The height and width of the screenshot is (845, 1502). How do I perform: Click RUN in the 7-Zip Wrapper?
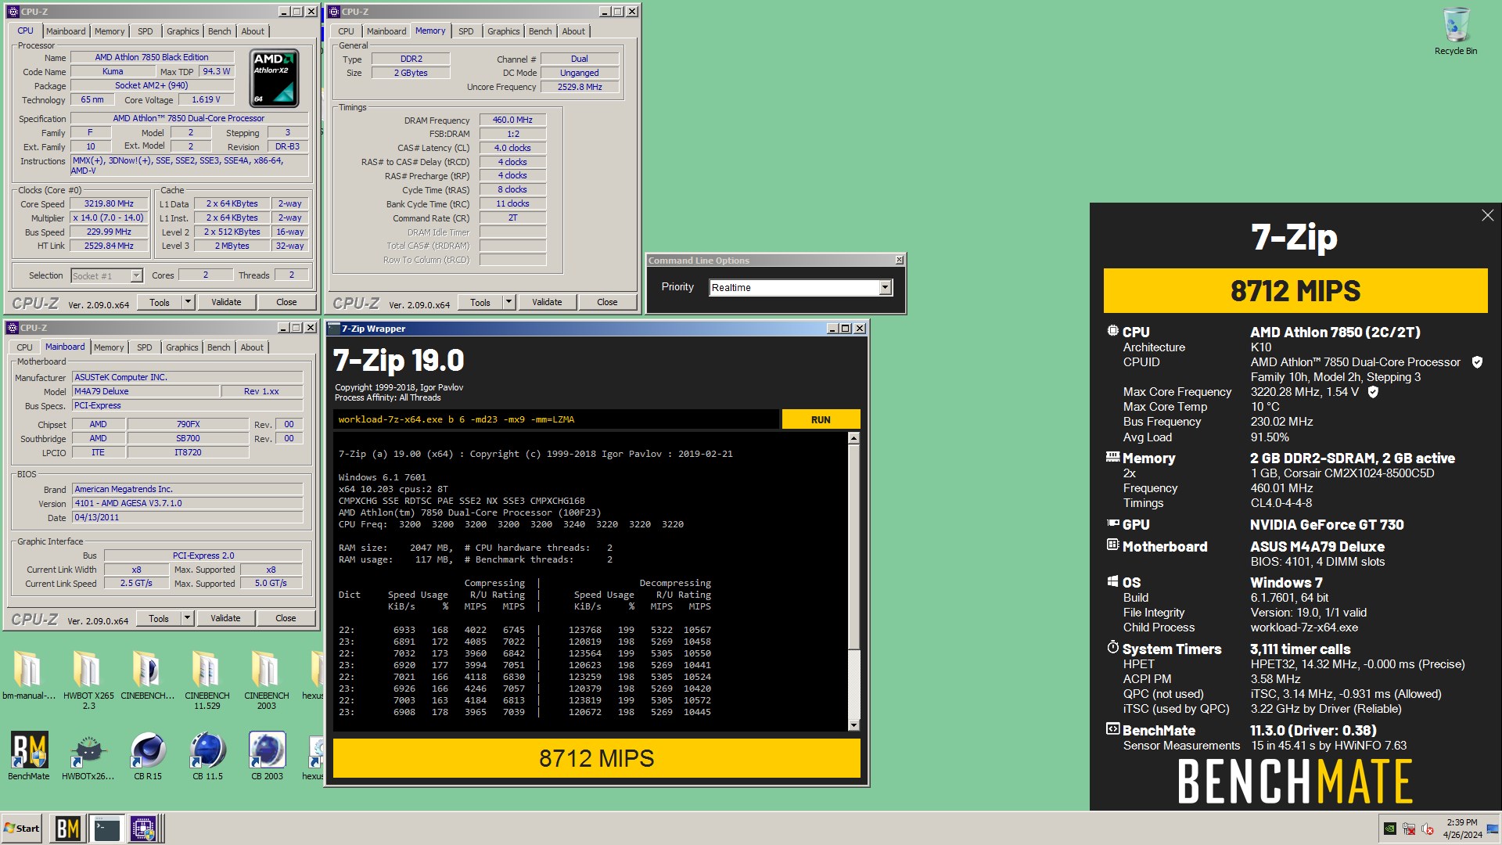click(821, 419)
